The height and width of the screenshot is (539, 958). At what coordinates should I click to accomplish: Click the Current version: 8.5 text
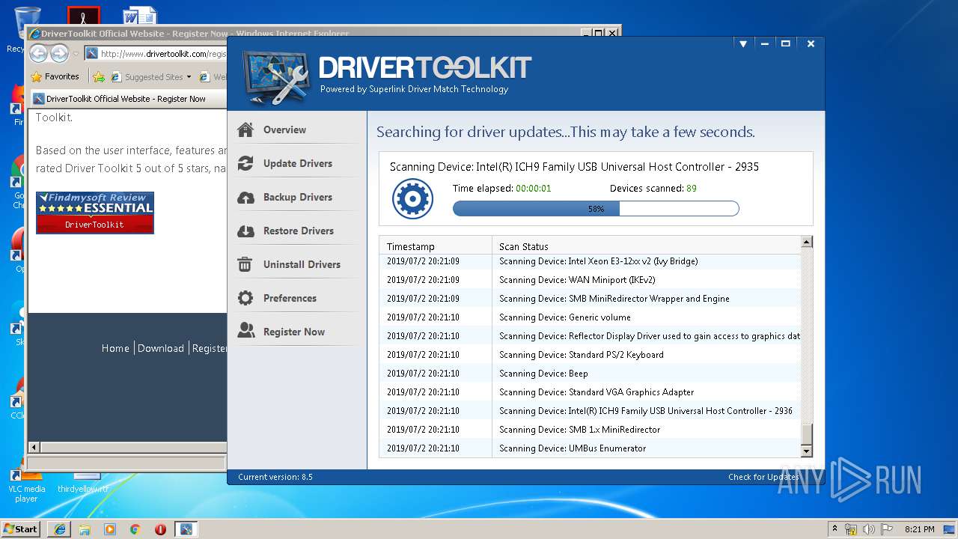(x=275, y=477)
